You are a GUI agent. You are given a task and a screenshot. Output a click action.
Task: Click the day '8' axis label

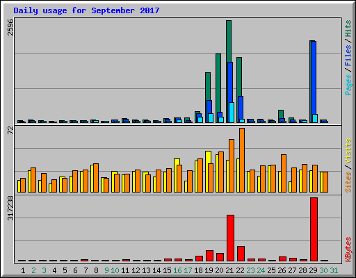96,270
